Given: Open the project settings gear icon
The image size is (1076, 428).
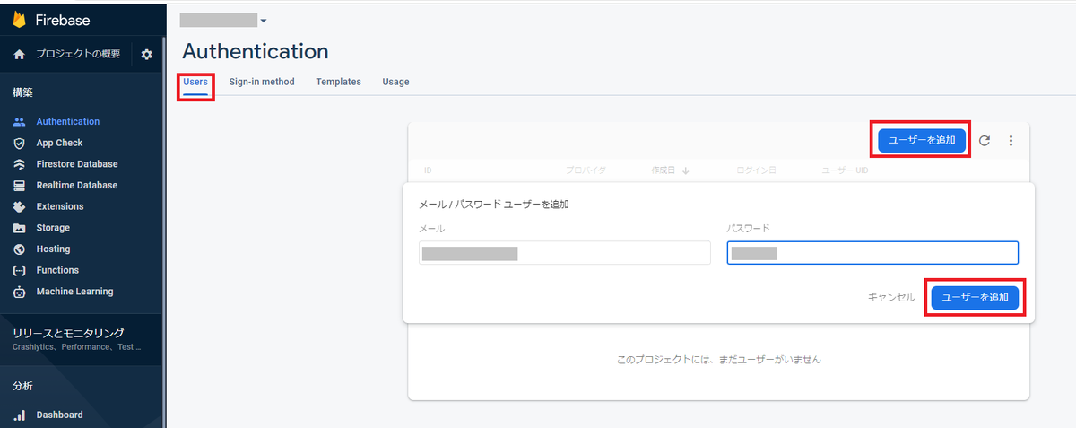Looking at the screenshot, I should coord(147,55).
